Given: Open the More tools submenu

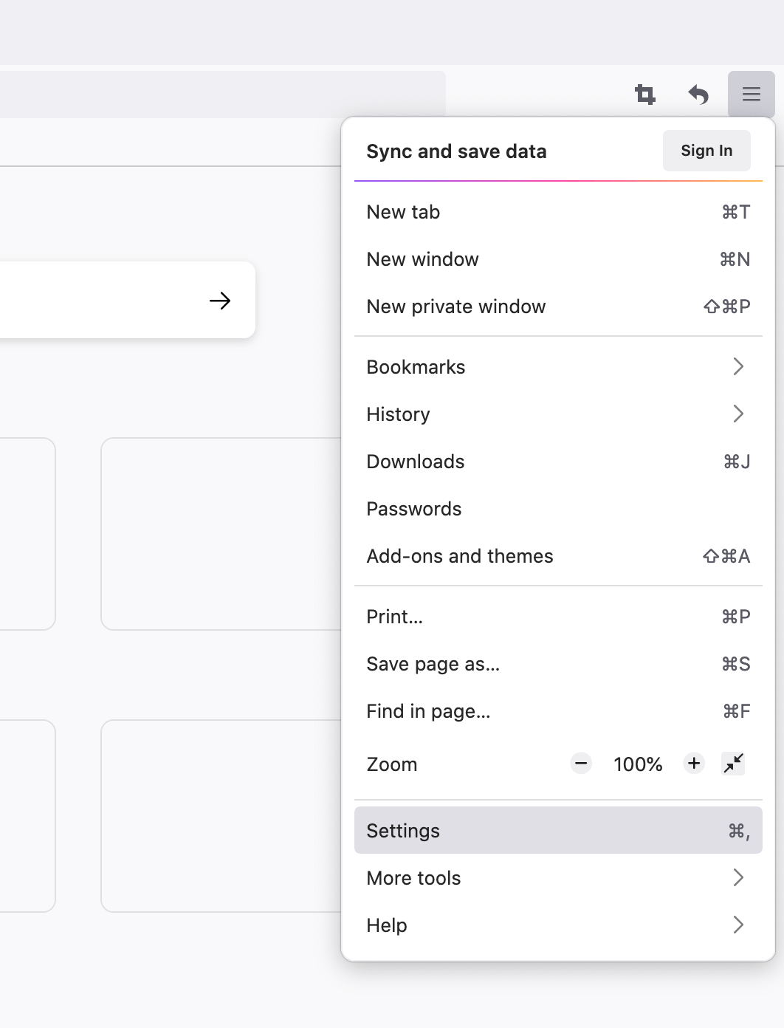Looking at the screenshot, I should (558, 878).
